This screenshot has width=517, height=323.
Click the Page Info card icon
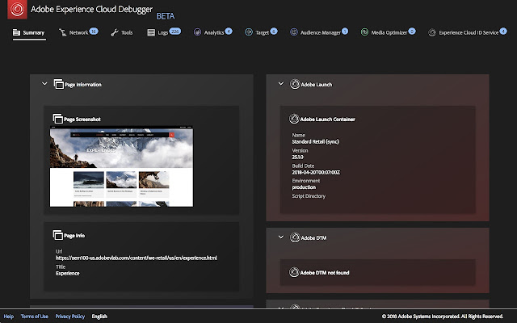57,235
